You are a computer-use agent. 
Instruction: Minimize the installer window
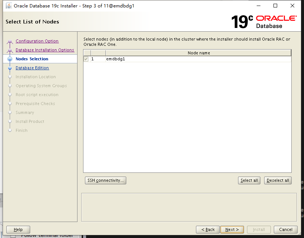click(259, 6)
